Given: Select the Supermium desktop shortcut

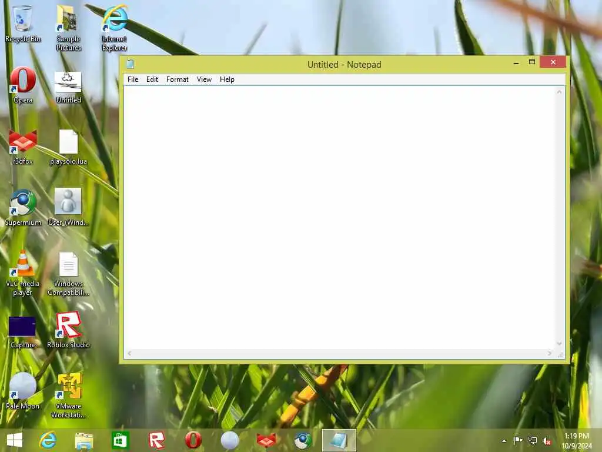Looking at the screenshot, I should [23, 208].
